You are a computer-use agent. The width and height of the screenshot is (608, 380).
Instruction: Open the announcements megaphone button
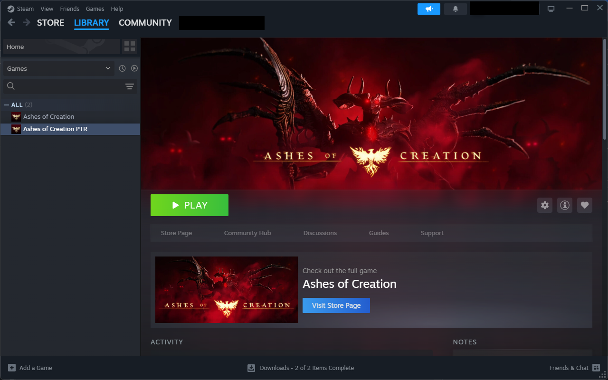tap(429, 9)
